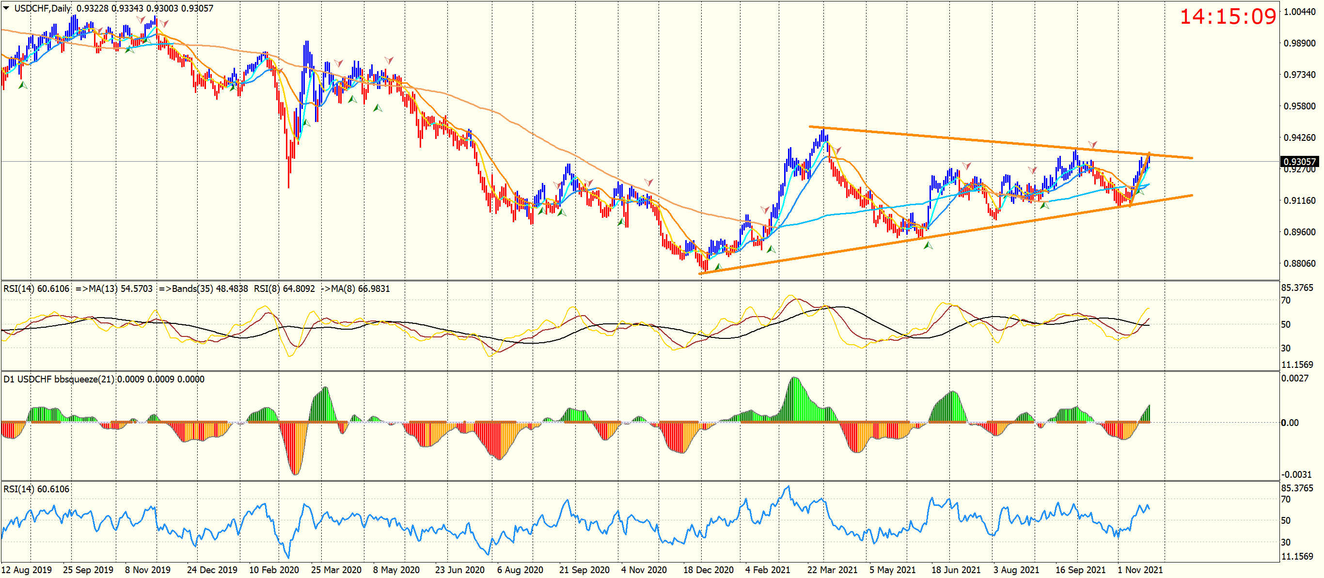Click green arrow below August 2021 candles
This screenshot has height=578, width=1324.
pos(1044,205)
